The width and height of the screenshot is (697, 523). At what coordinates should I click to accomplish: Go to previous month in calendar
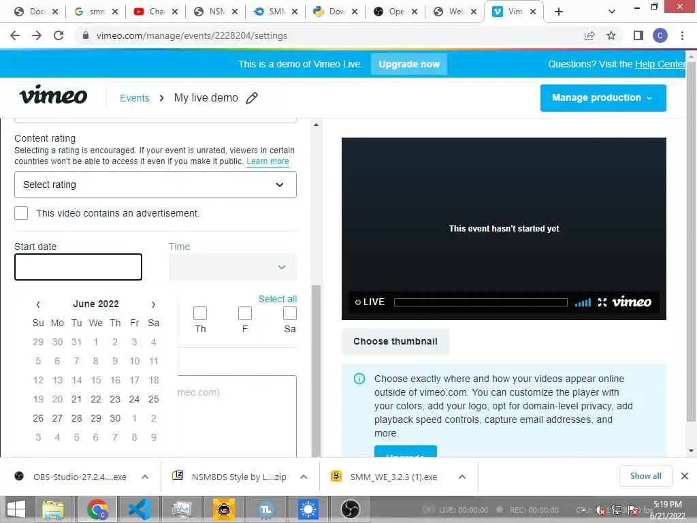point(38,304)
